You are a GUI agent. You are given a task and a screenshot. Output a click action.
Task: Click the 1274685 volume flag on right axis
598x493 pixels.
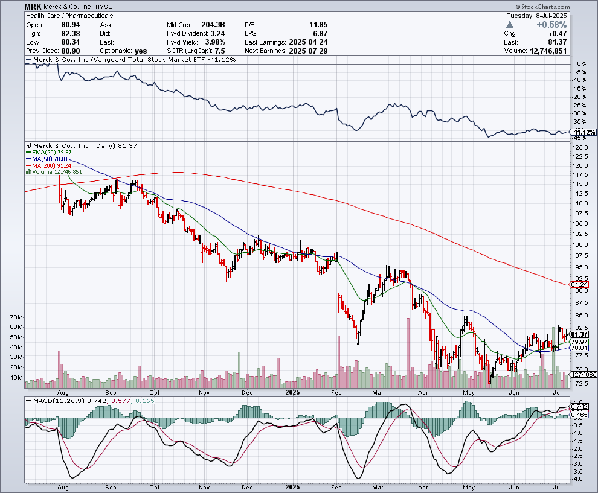pos(583,375)
